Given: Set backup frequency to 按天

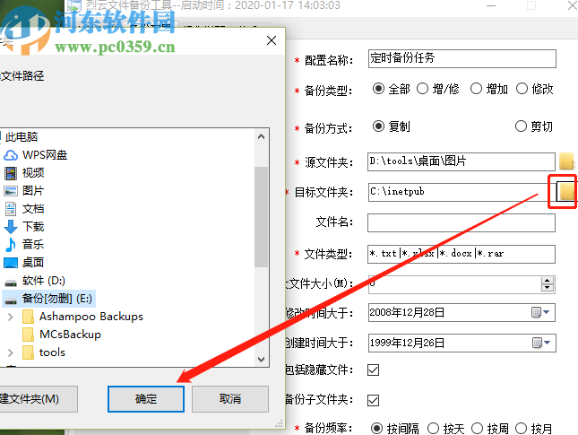Looking at the screenshot, I should click(x=445, y=429).
